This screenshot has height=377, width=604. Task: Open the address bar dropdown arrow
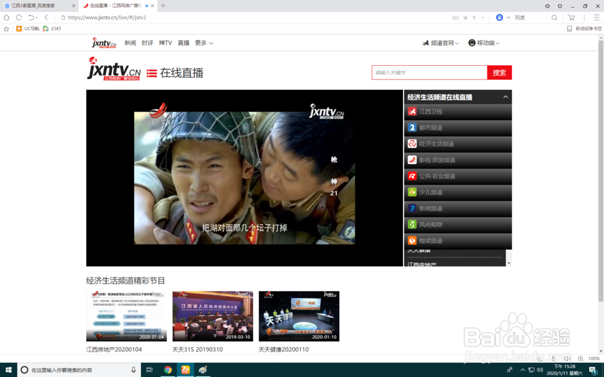point(483,17)
